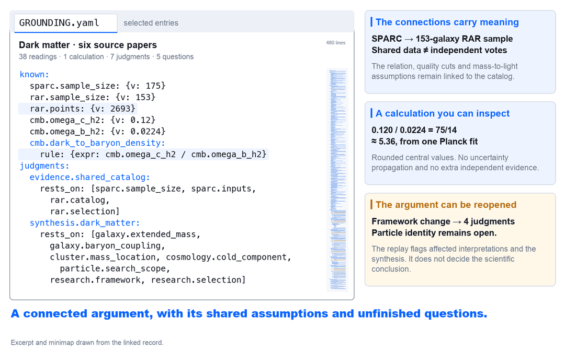
Task: Click 'The connections carry meaning' card title
Action: tap(447, 22)
